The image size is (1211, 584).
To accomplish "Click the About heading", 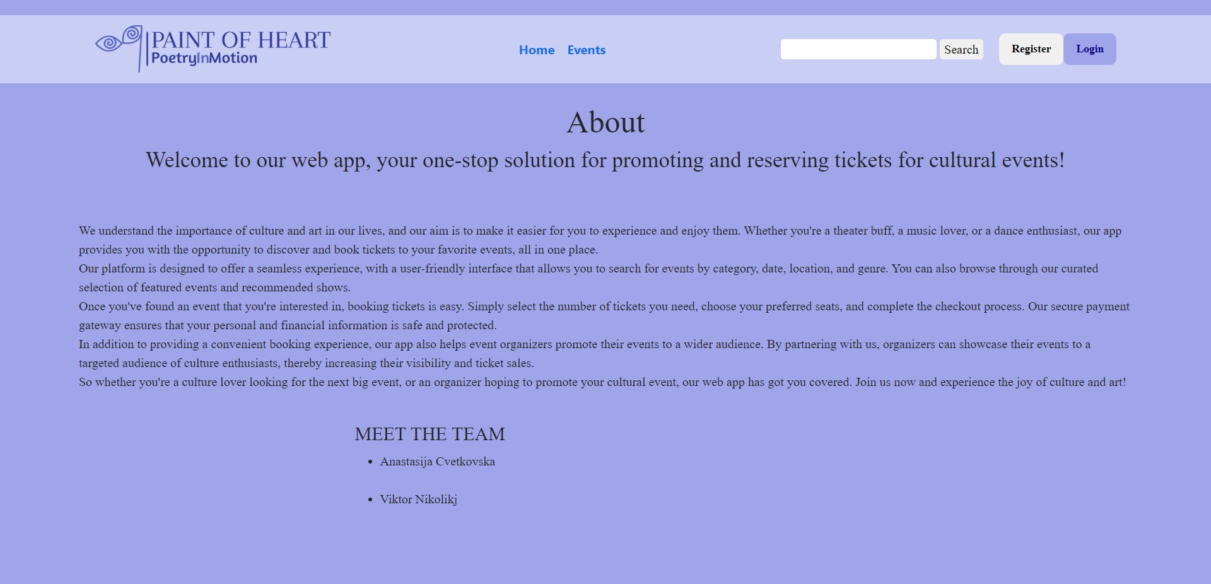I will (x=605, y=122).
